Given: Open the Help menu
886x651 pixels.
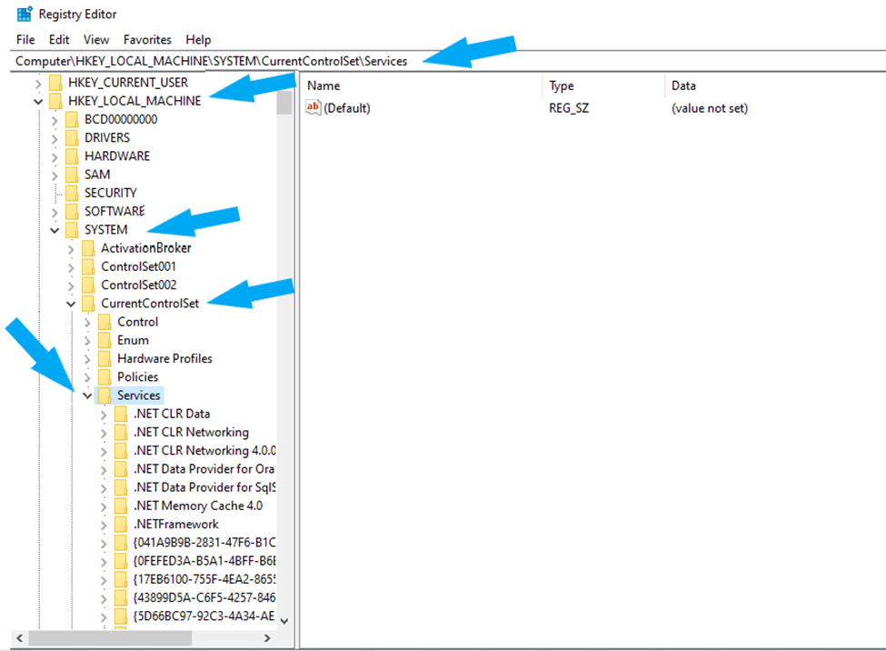Looking at the screenshot, I should click(x=198, y=40).
